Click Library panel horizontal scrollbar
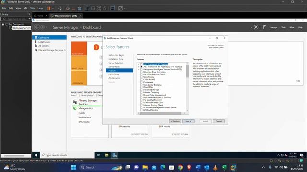This screenshot has height=172, width=307. (x=14, y=156)
